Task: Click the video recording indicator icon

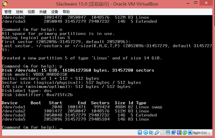Action: pyautogui.click(x=174, y=132)
